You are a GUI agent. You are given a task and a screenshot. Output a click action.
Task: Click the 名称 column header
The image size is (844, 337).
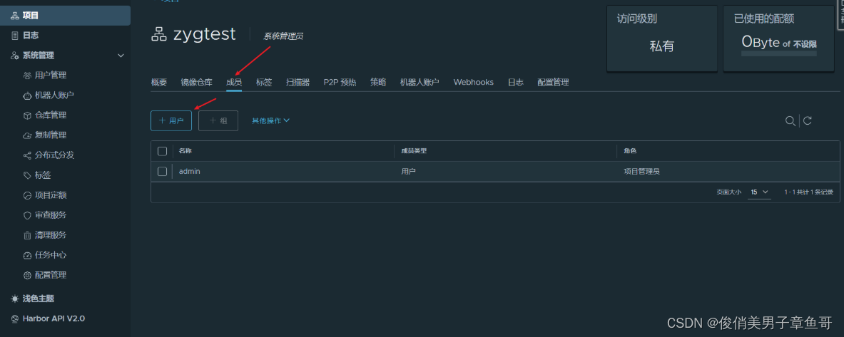tap(185, 151)
